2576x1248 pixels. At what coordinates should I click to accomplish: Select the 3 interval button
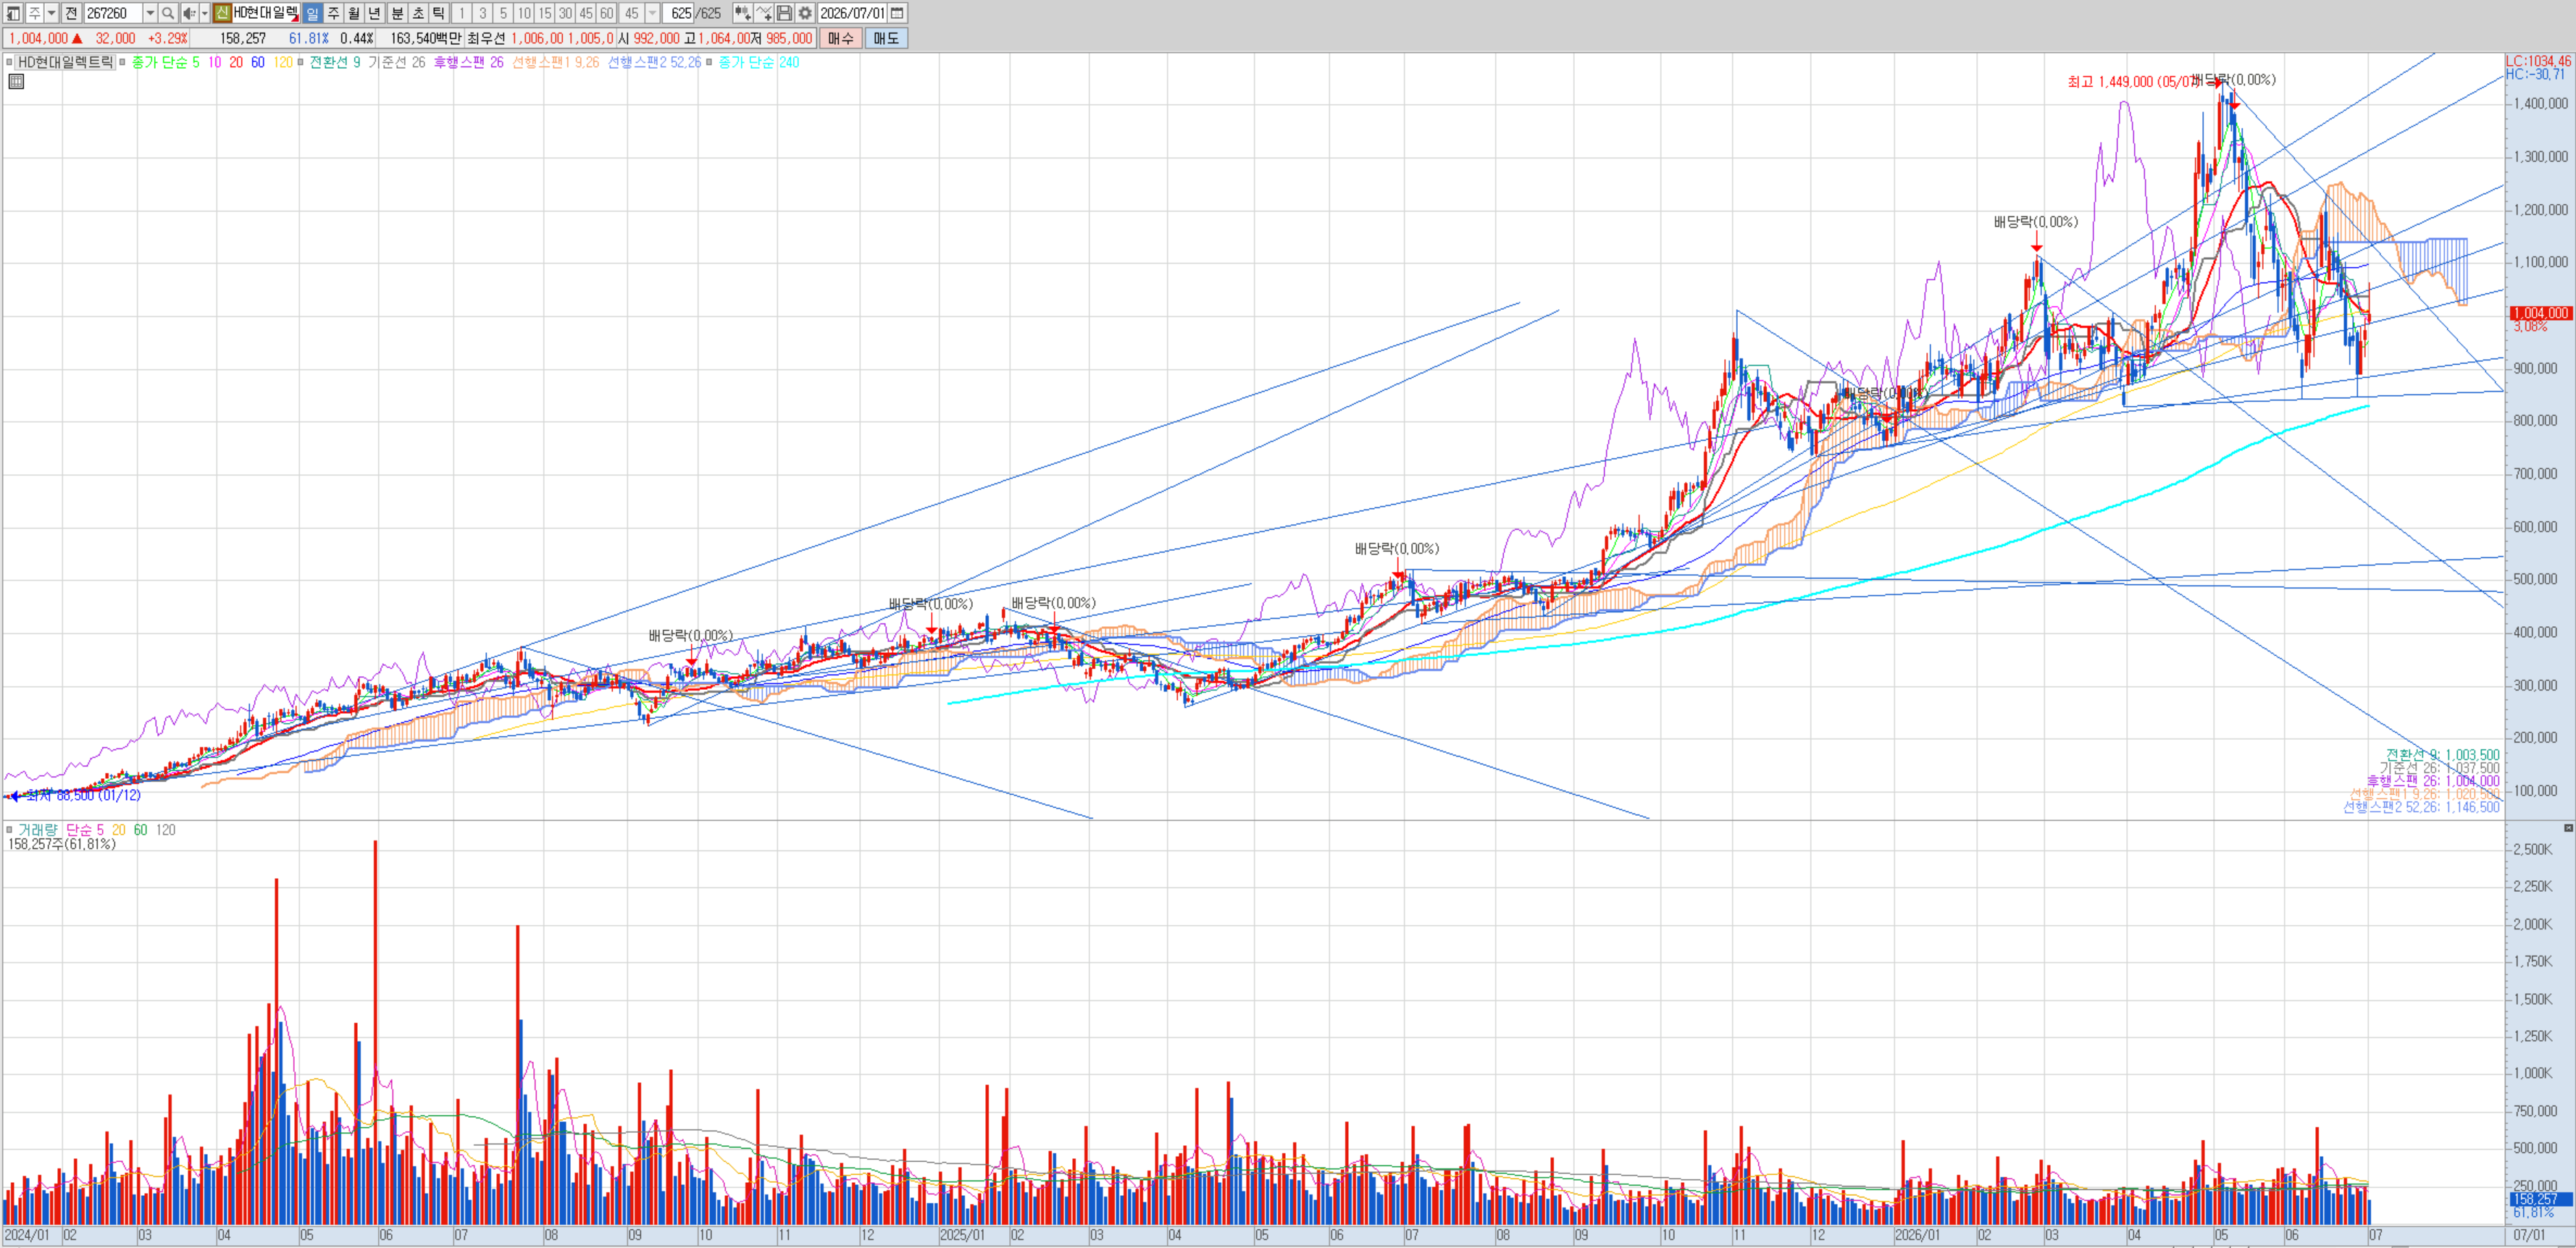(483, 13)
